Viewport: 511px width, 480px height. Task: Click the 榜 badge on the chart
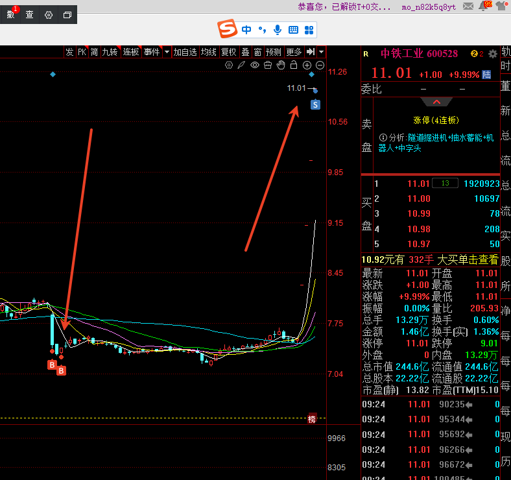click(x=312, y=419)
